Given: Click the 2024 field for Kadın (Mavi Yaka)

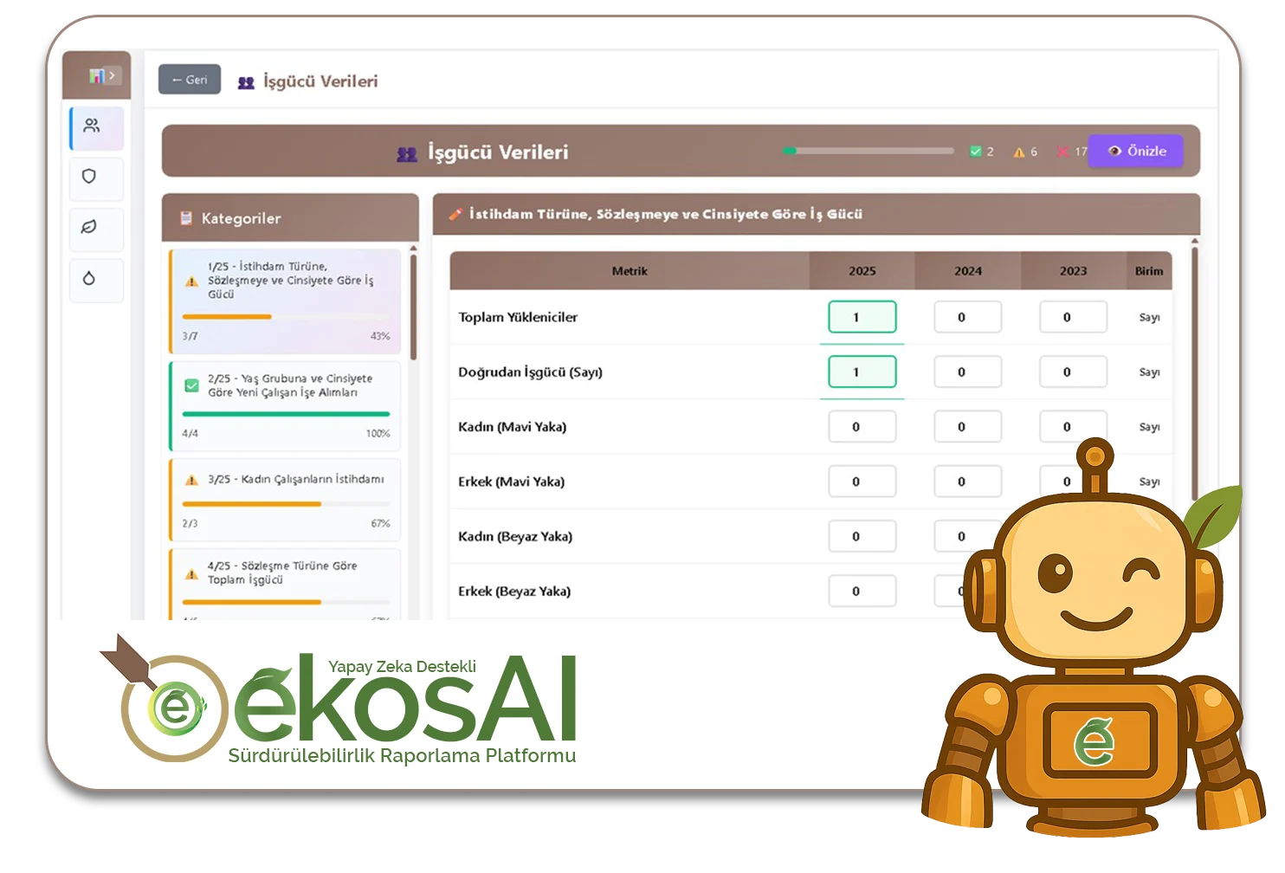Looking at the screenshot, I should pyautogui.click(x=967, y=427).
